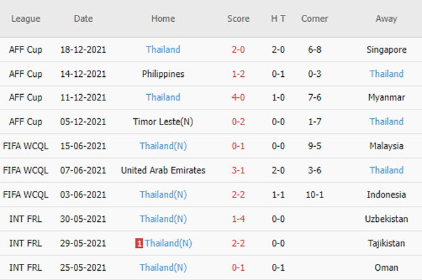Open the 3-1 score of UAE match
422x280 pixels.
coord(238,170)
